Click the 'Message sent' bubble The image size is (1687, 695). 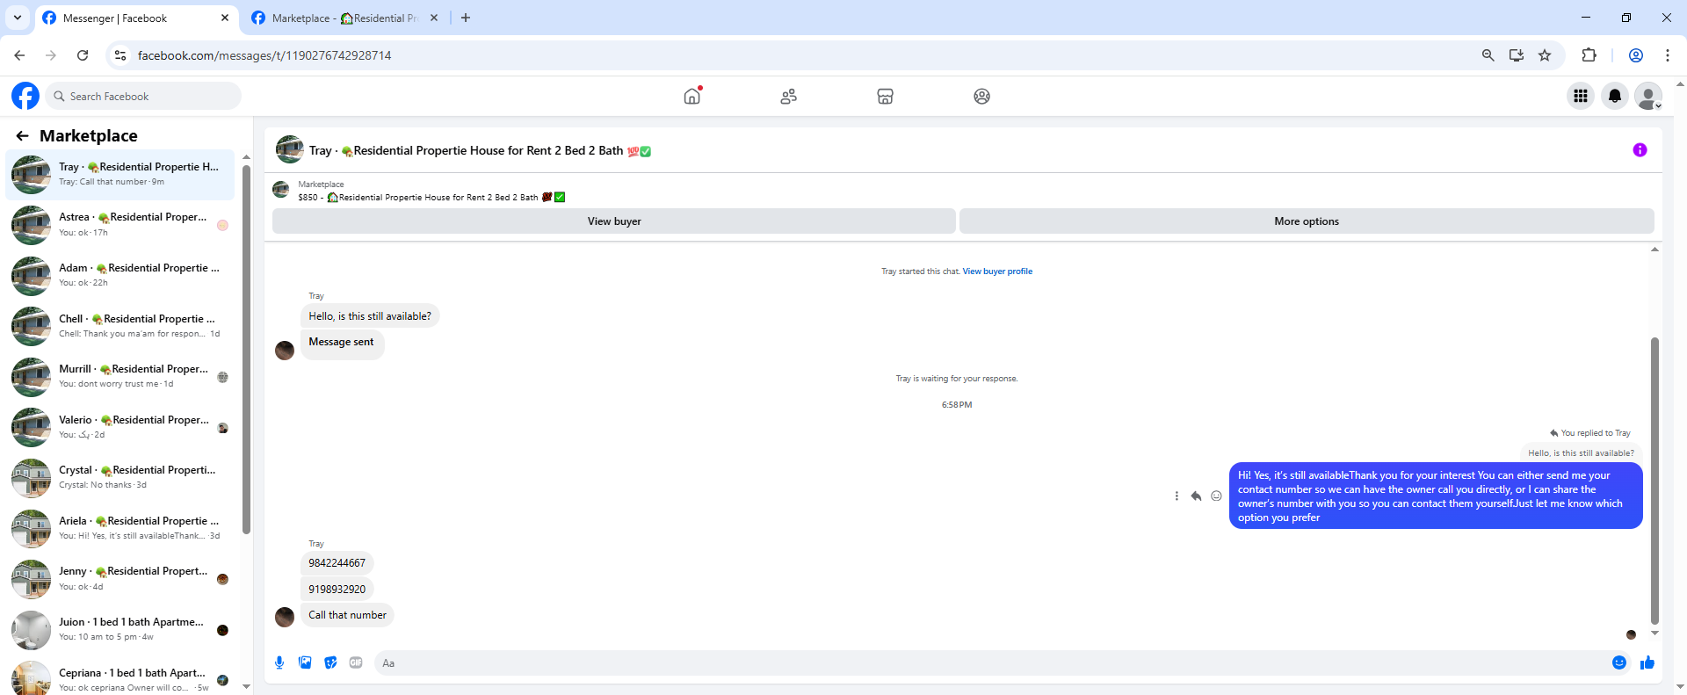[342, 343]
